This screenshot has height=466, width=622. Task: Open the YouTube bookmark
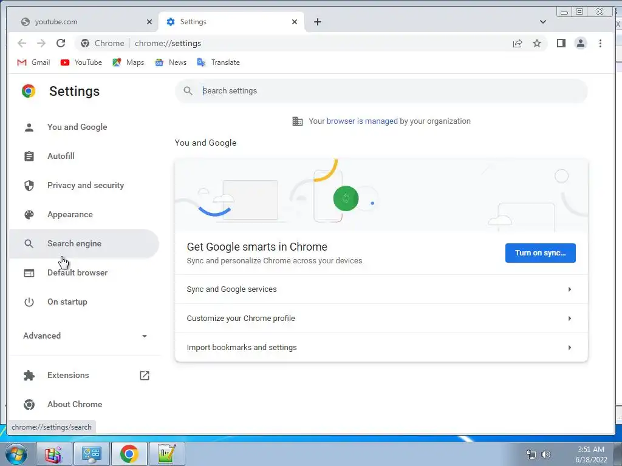click(x=81, y=62)
